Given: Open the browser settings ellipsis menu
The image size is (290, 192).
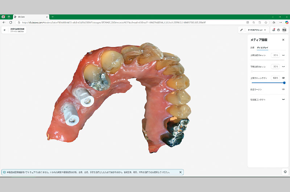Looking at the screenshot, I should click(281, 22).
